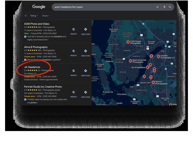Get directions to ADM Photo and Video
The width and height of the screenshot is (193, 147).
[86, 31]
